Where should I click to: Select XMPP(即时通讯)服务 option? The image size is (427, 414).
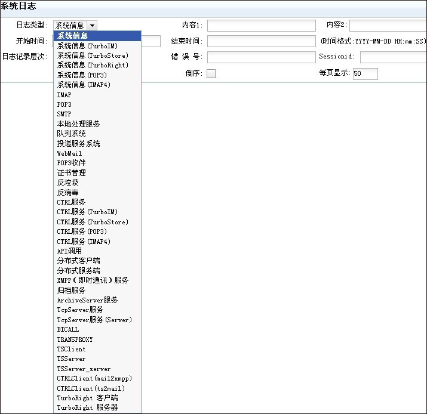point(93,280)
